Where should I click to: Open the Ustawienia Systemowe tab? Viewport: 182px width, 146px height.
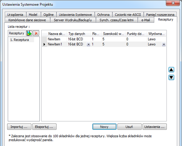point(75,15)
